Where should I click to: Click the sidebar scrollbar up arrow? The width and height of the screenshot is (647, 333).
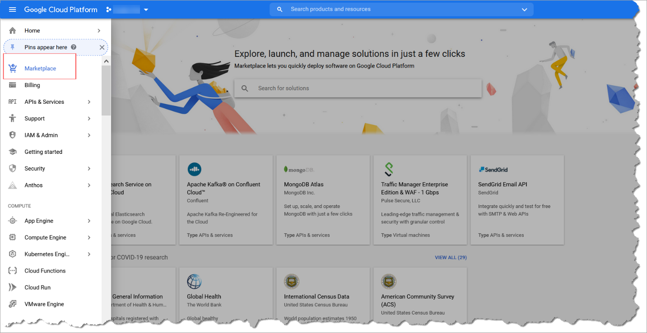(x=106, y=61)
